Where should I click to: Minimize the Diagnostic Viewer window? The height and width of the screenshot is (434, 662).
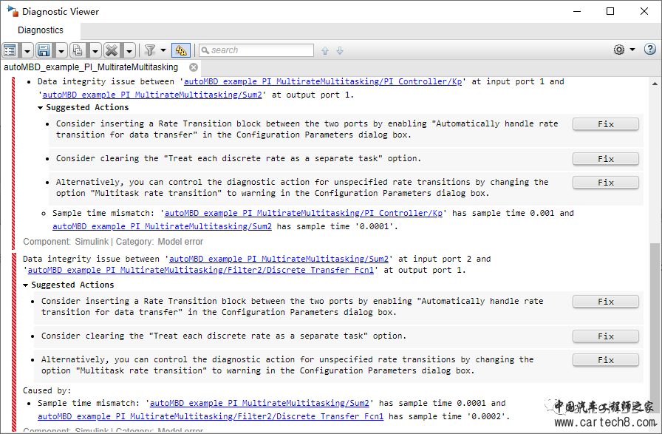point(577,11)
